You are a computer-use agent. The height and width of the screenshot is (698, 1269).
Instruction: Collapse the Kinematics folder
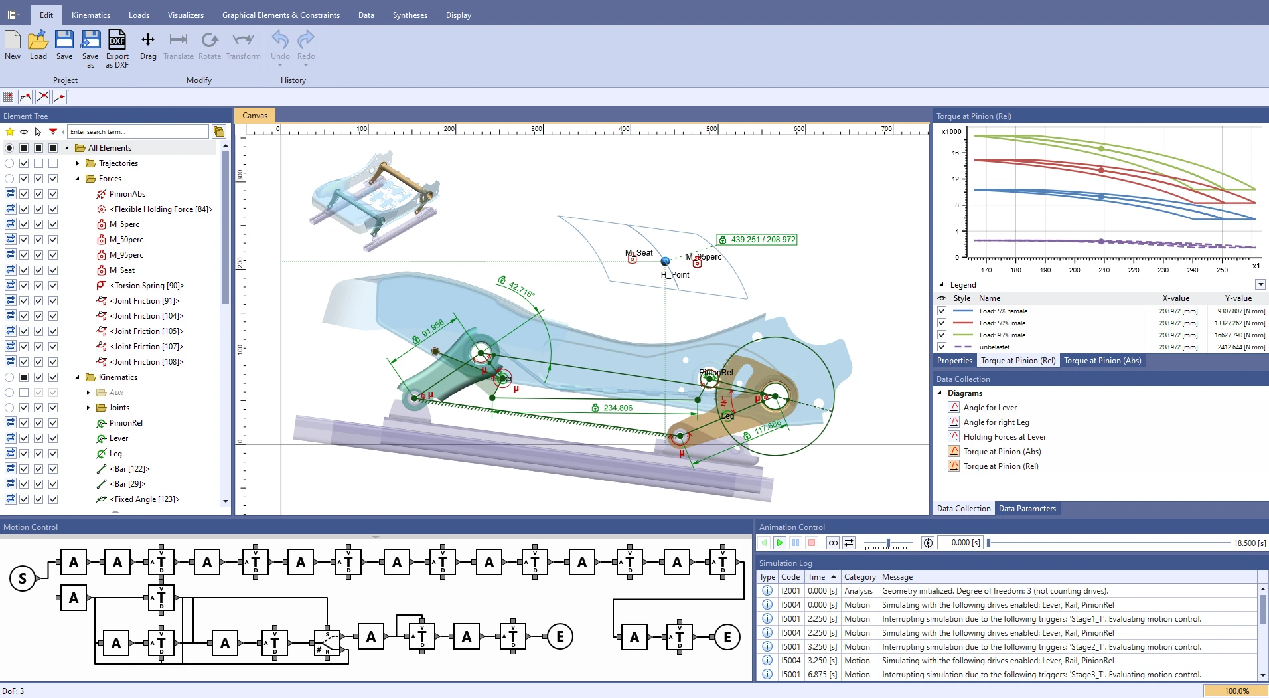point(78,377)
